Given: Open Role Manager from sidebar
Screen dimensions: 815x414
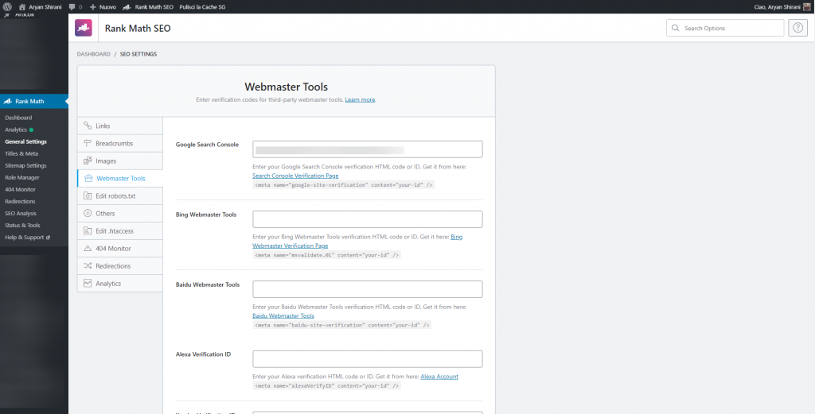Looking at the screenshot, I should pos(21,177).
